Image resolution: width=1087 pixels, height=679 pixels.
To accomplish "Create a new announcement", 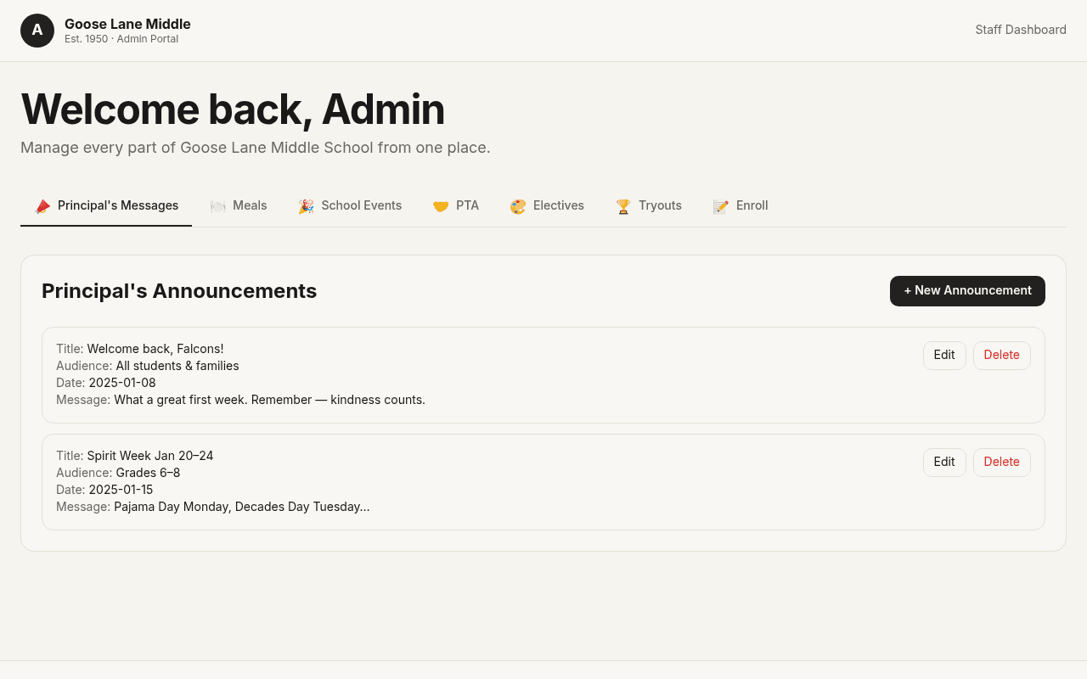I will tap(967, 291).
